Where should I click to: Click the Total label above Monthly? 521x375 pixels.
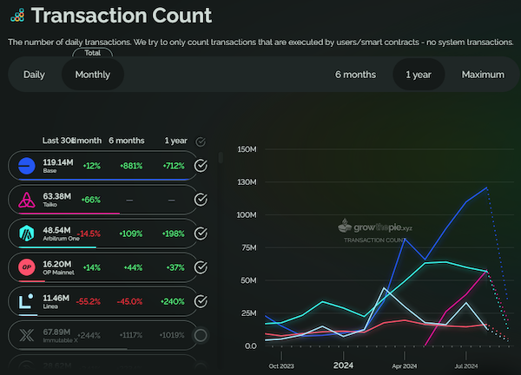pyautogui.click(x=92, y=53)
